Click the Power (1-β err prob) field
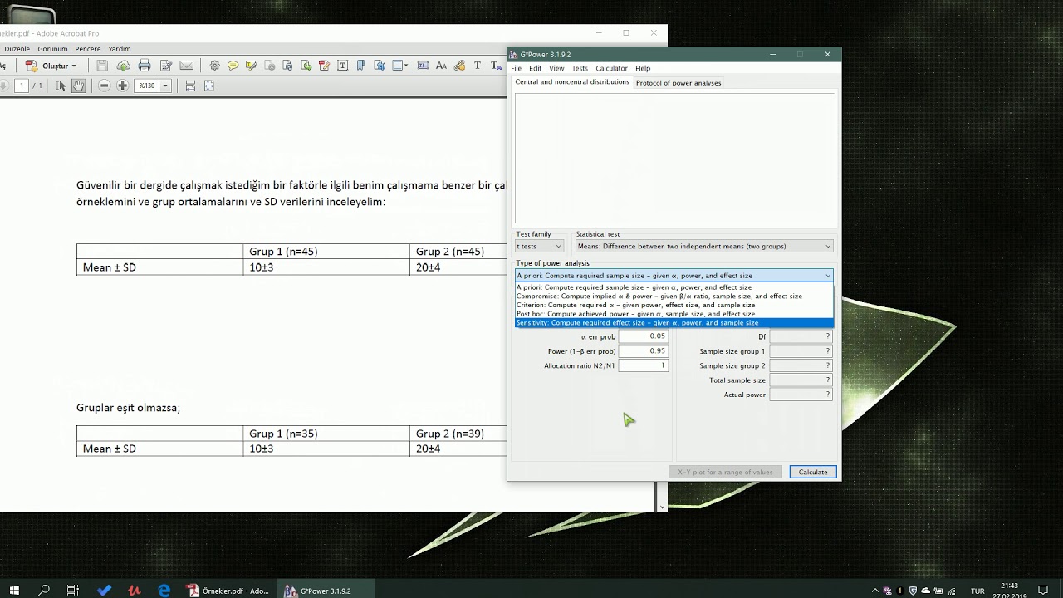1063x598 pixels. pyautogui.click(x=643, y=351)
